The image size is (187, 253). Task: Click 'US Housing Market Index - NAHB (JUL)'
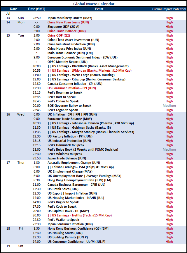coord(76,198)
